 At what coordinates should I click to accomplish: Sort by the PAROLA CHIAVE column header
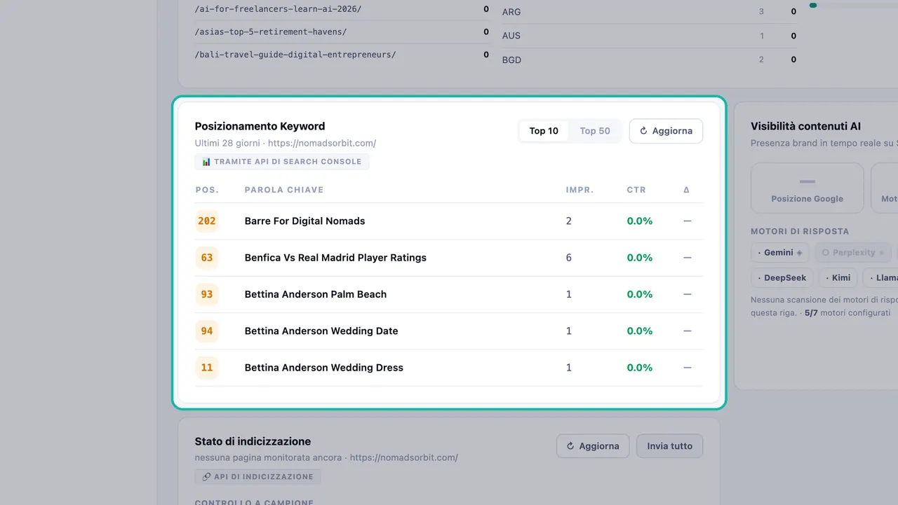click(x=284, y=190)
